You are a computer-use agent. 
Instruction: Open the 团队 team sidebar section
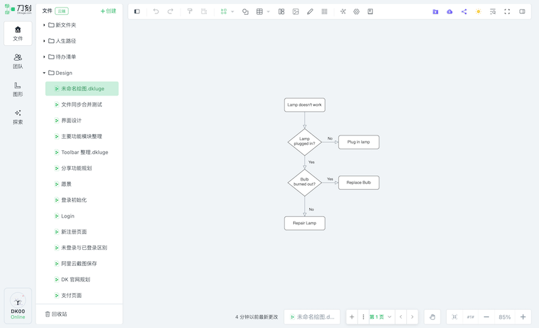coord(18,61)
